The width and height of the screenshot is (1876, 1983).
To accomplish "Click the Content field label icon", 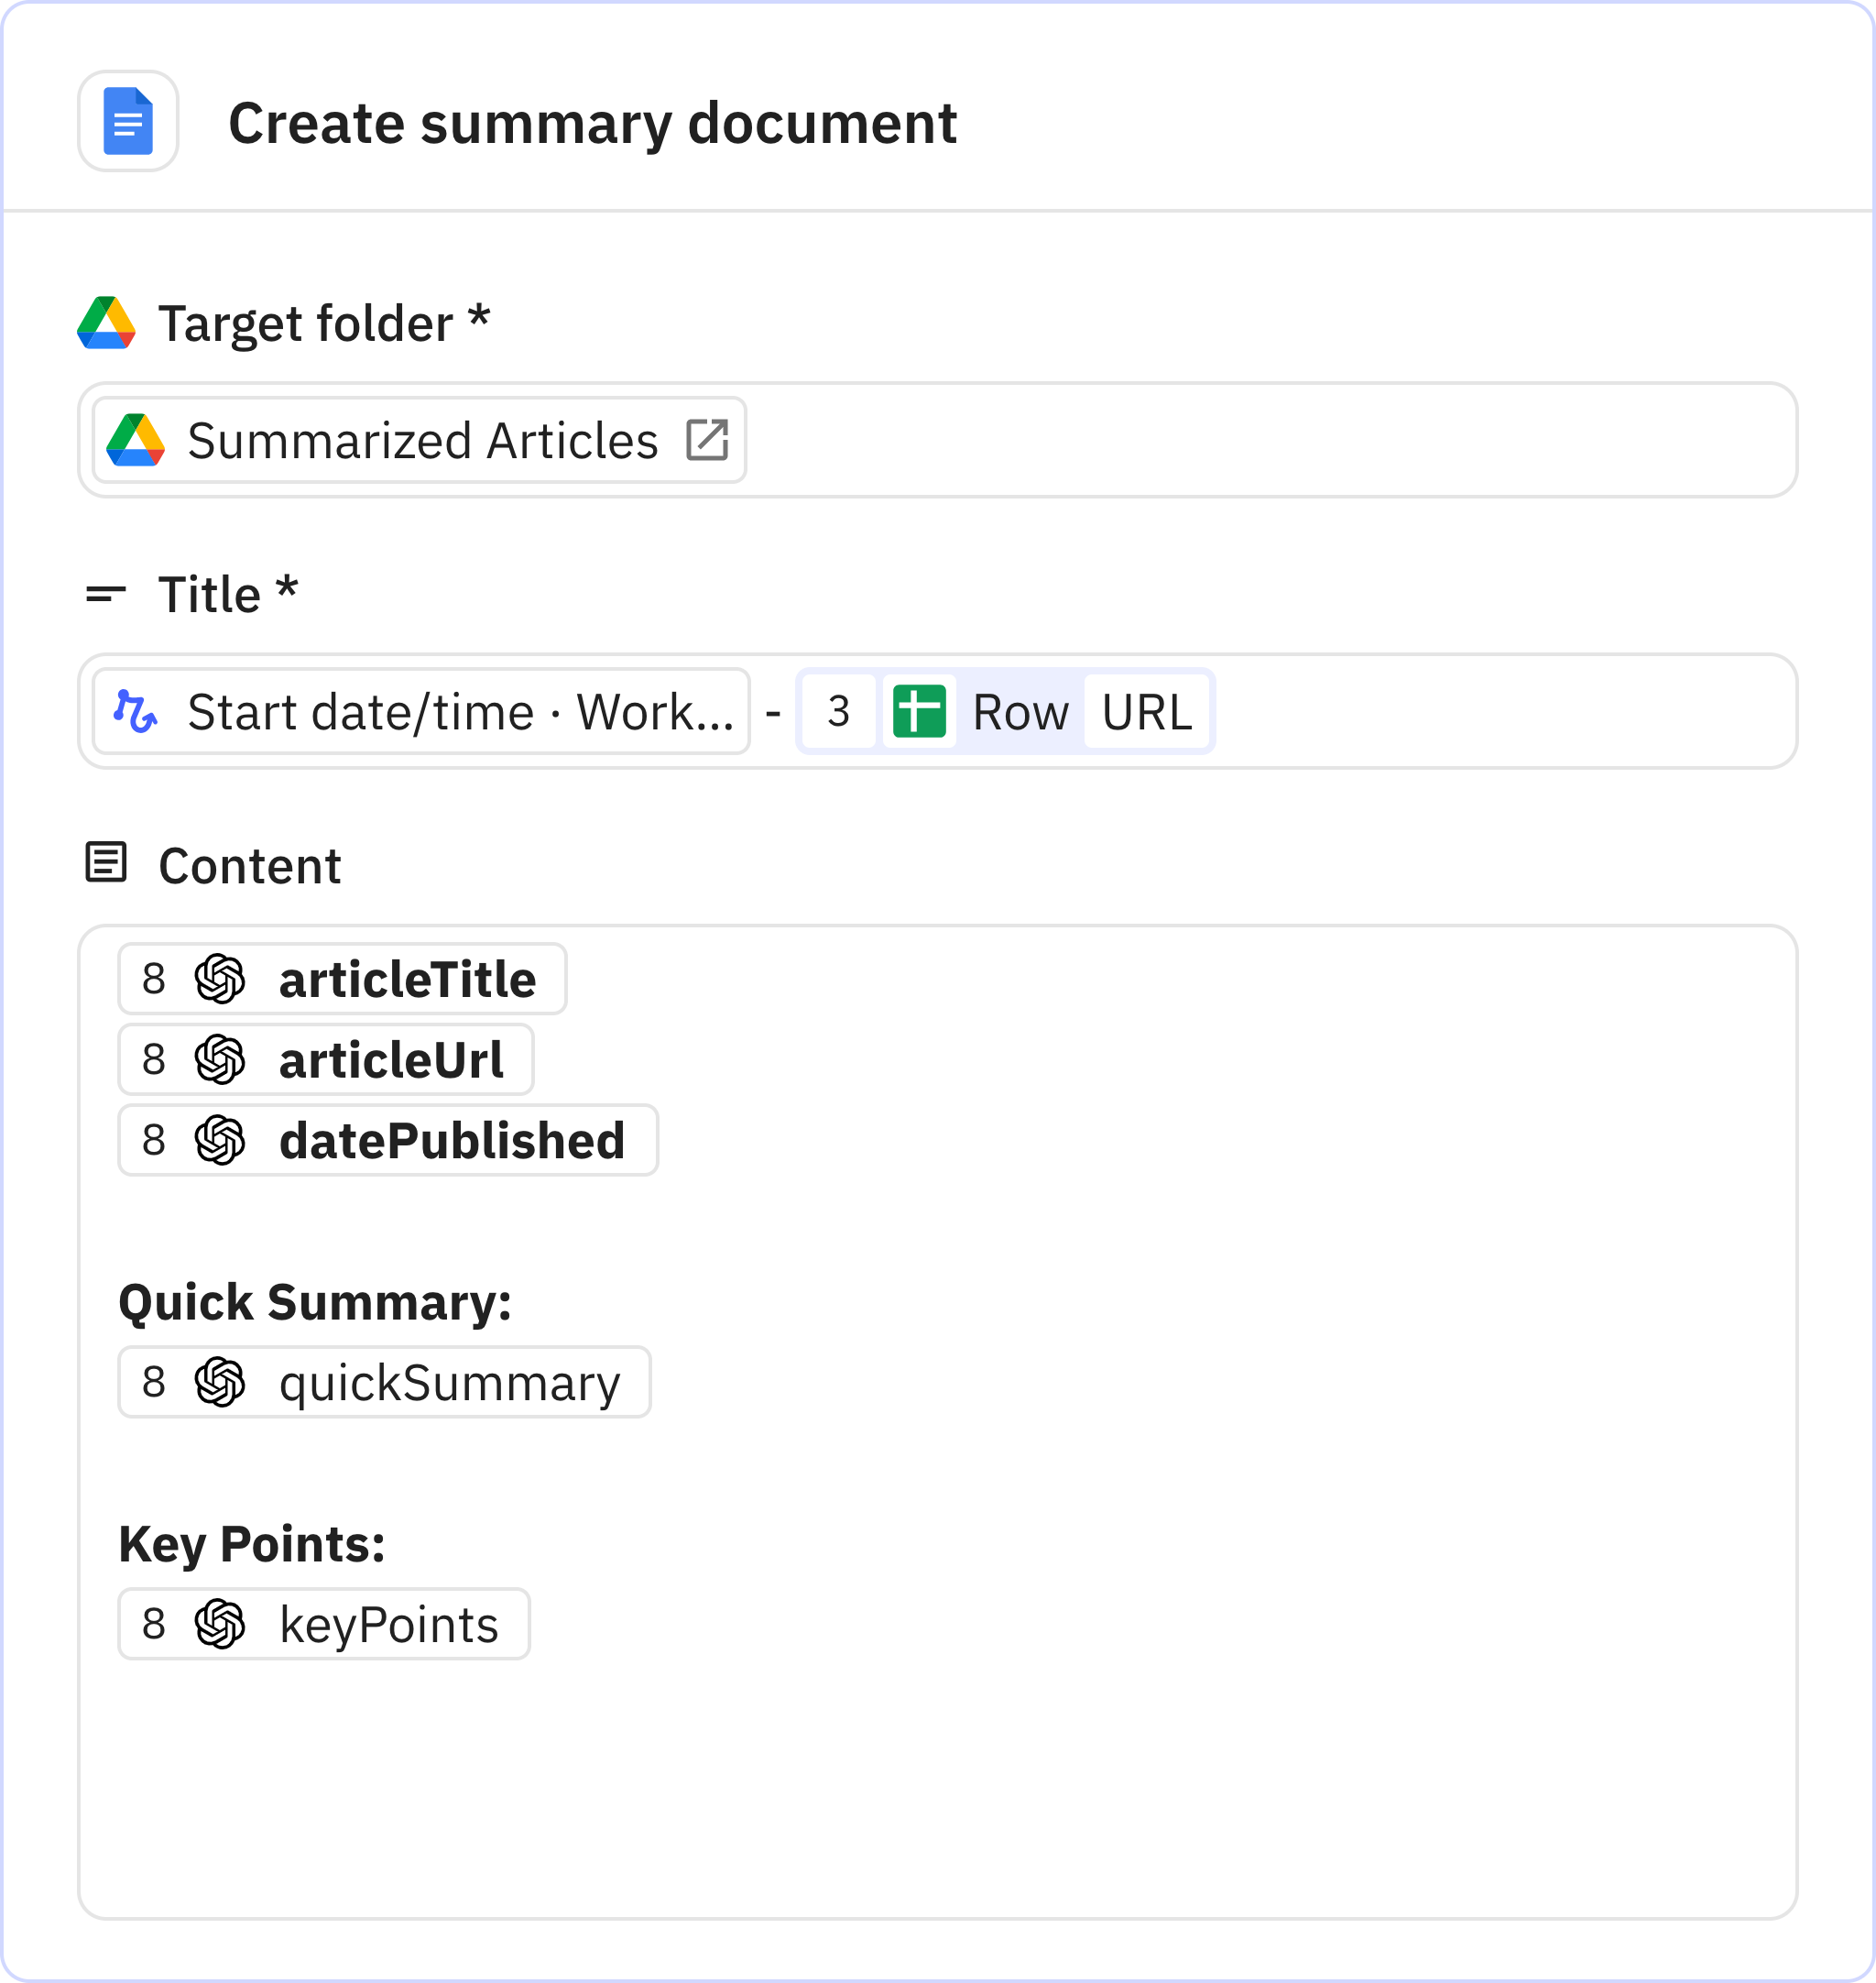I will 106,862.
